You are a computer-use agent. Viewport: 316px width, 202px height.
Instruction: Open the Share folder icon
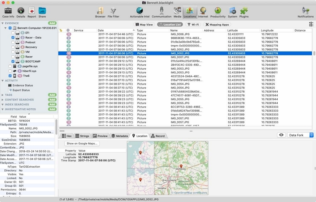(42, 13)
